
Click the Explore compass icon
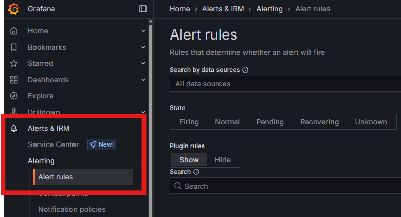pos(14,96)
